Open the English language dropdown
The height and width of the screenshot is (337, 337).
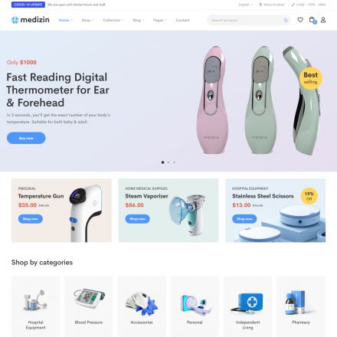point(245,5)
